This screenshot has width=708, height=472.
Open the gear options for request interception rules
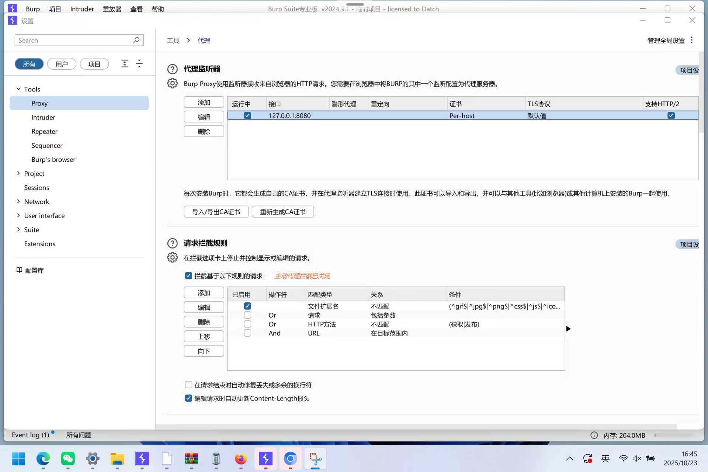[x=172, y=257]
